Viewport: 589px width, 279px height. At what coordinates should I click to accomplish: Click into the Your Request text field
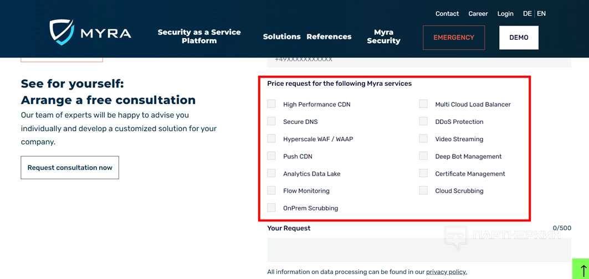point(419,250)
